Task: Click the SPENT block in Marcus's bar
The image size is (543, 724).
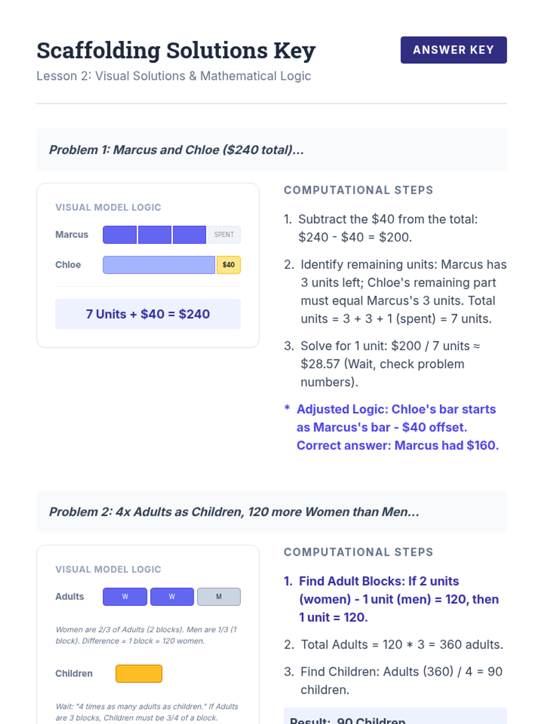Action: (x=224, y=235)
